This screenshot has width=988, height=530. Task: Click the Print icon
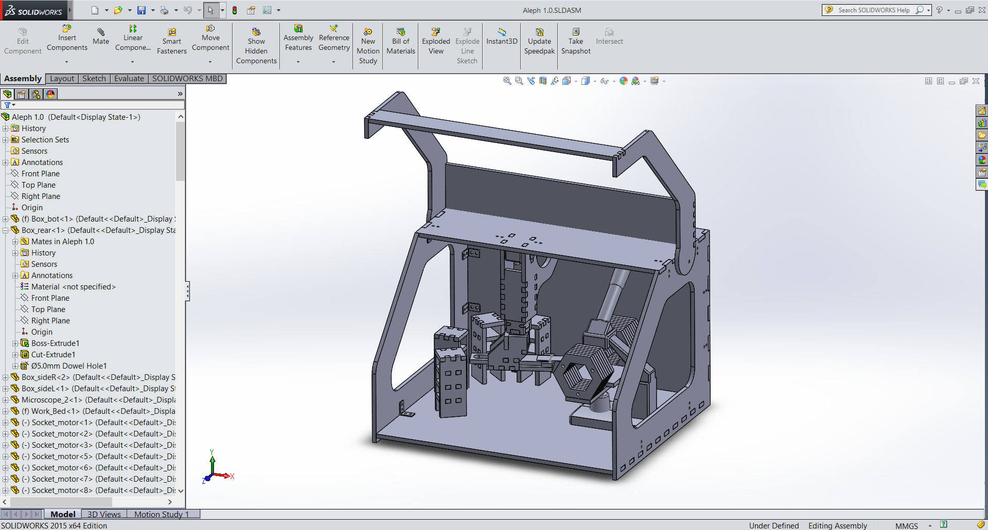pos(164,10)
